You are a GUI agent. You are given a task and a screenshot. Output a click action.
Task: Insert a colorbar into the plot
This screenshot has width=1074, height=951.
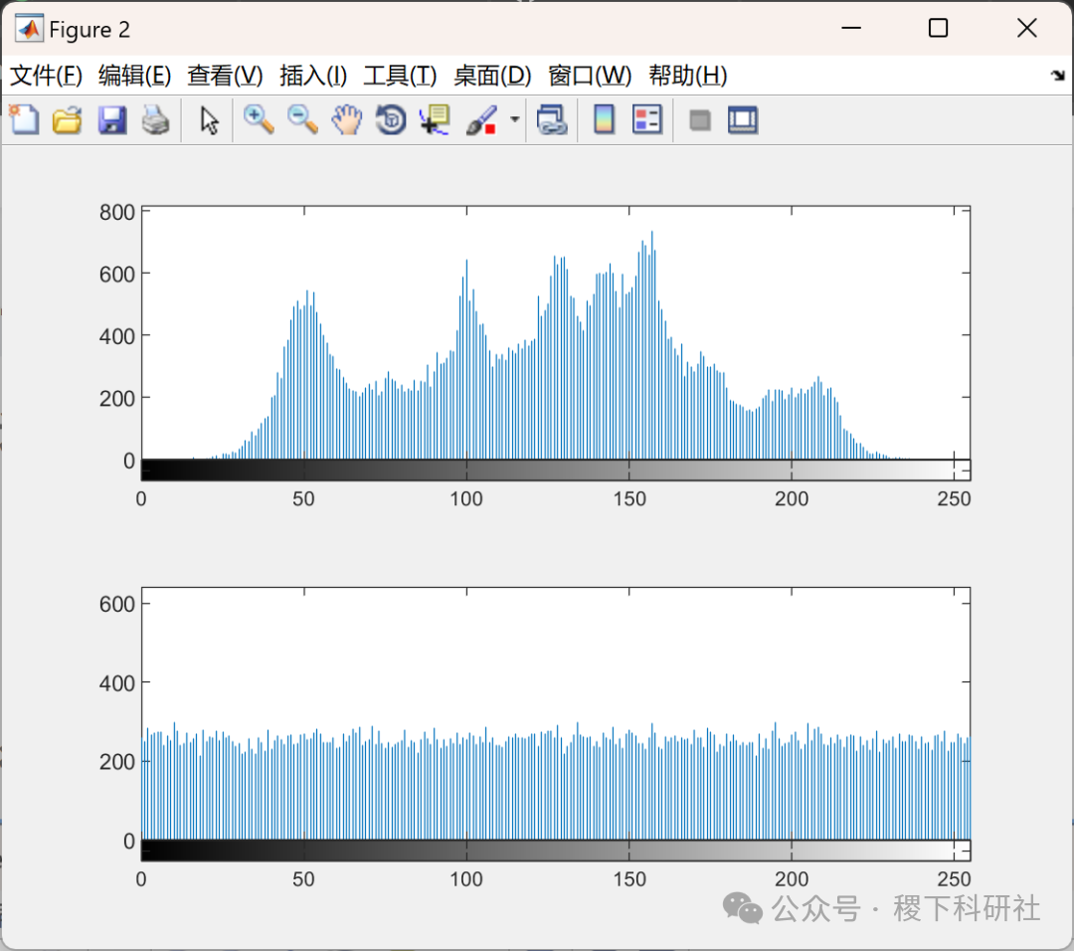click(603, 119)
